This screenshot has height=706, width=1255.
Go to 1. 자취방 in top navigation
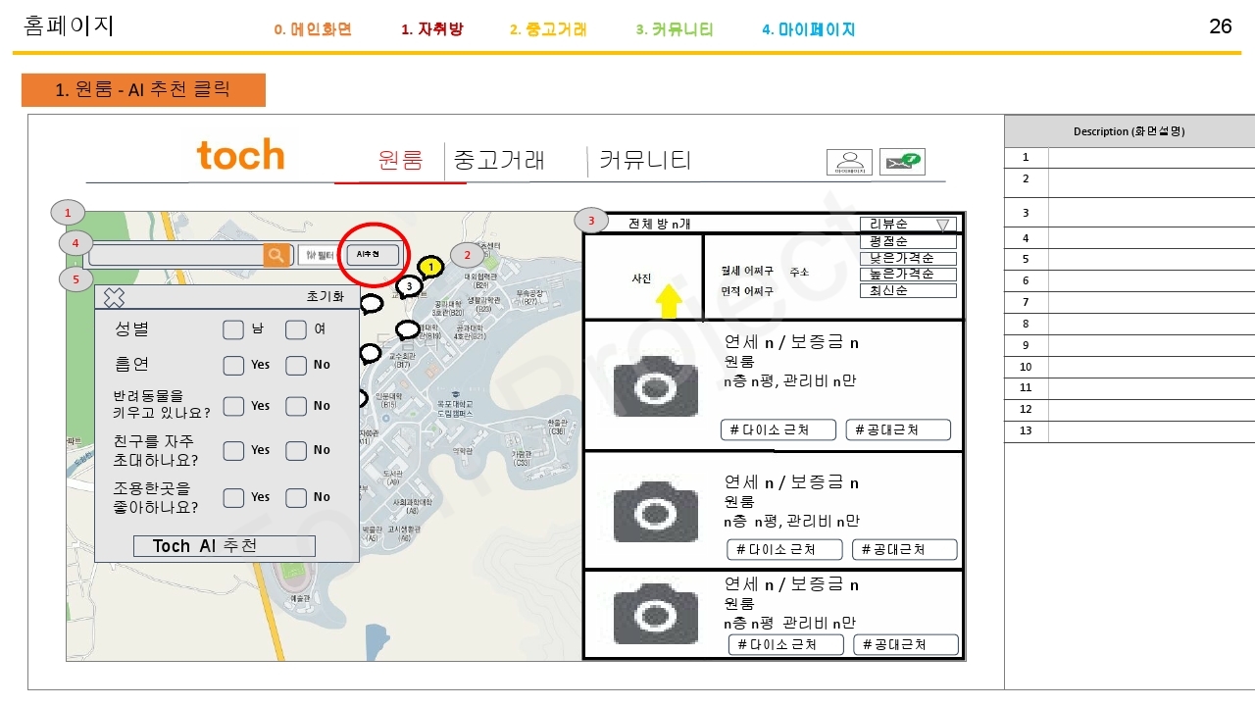coord(432,29)
